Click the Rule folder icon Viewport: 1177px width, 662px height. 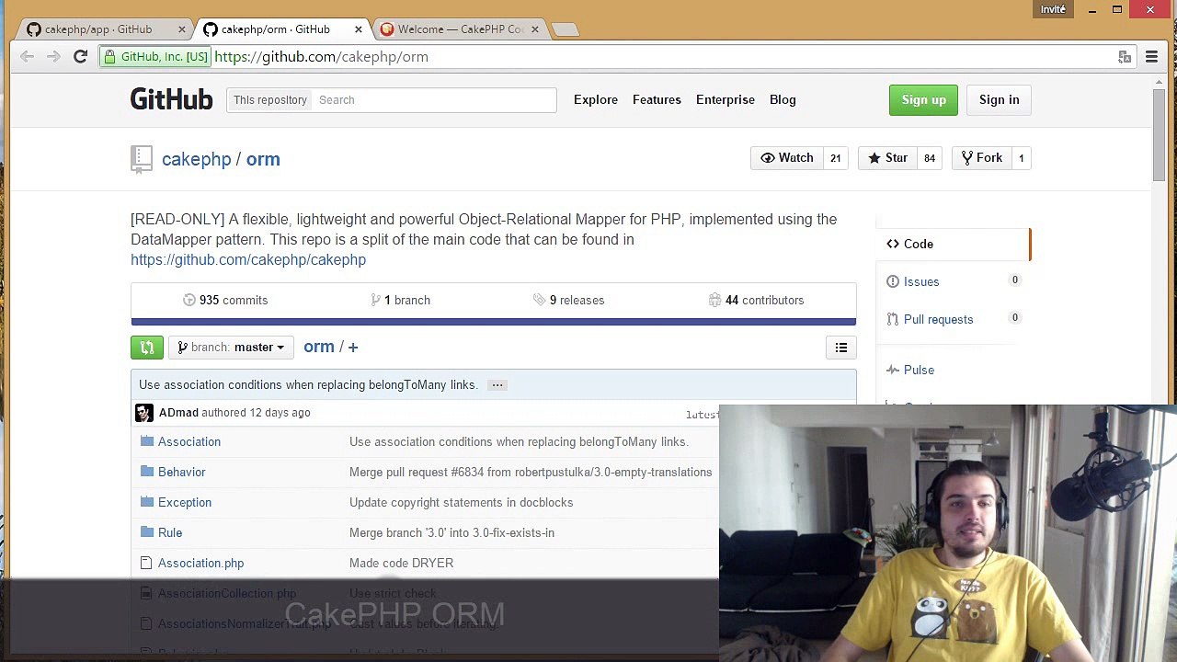(x=146, y=532)
